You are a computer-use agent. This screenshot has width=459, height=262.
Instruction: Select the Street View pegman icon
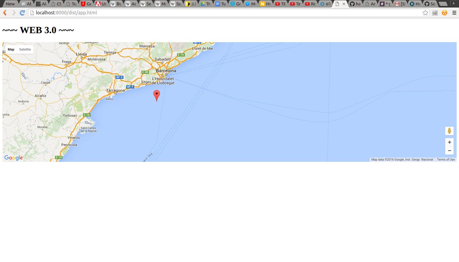449,131
